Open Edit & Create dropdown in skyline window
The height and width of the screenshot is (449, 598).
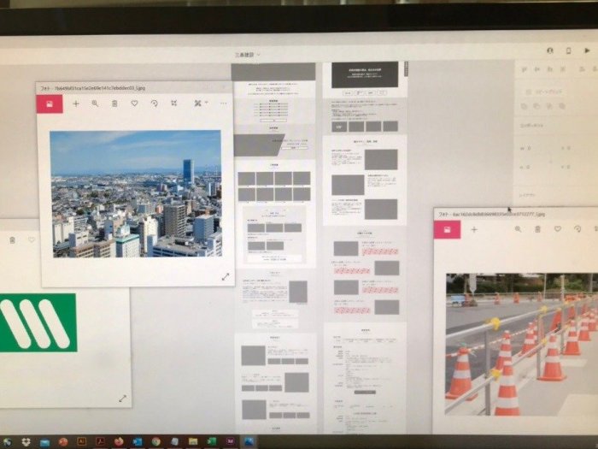click(x=199, y=103)
